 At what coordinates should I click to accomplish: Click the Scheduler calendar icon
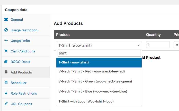point(6,83)
